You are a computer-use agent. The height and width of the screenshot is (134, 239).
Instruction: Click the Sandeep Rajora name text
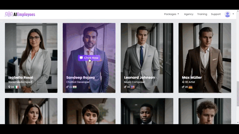pyautogui.click(x=80, y=77)
